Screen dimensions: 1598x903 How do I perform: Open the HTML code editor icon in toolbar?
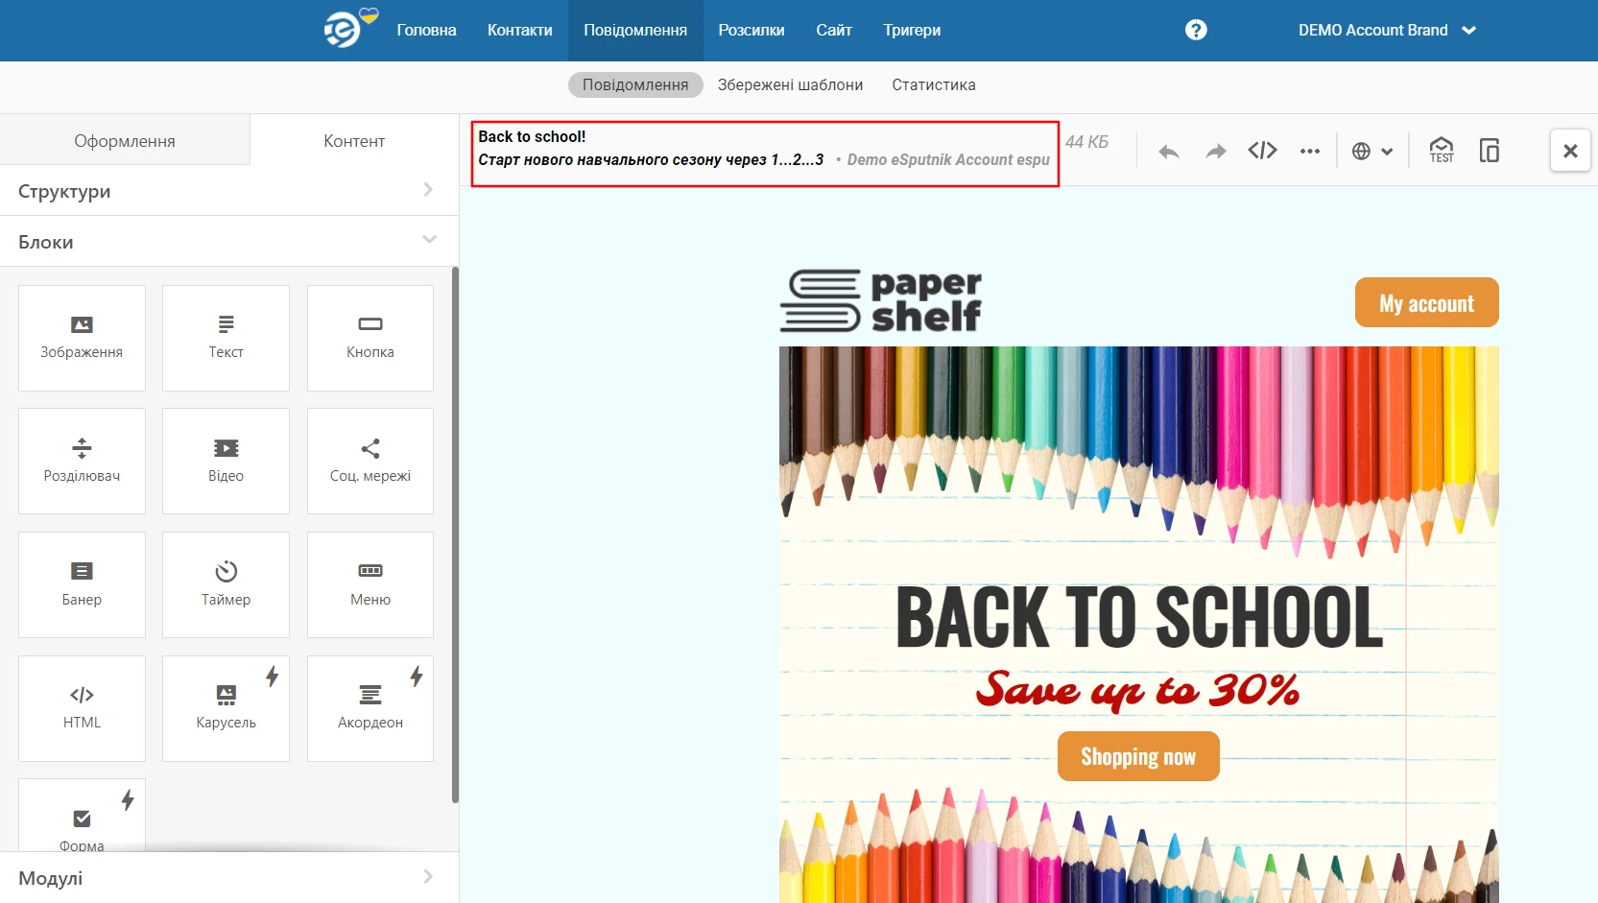1262,151
